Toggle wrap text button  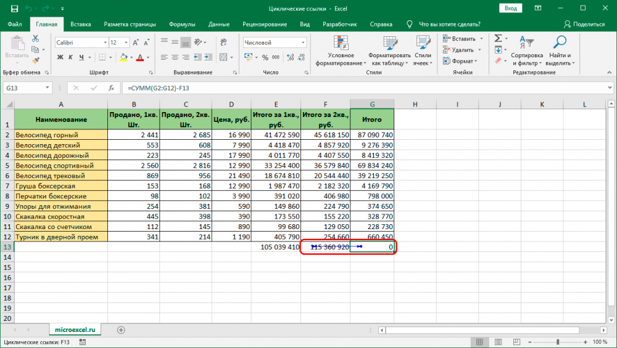[x=223, y=42]
